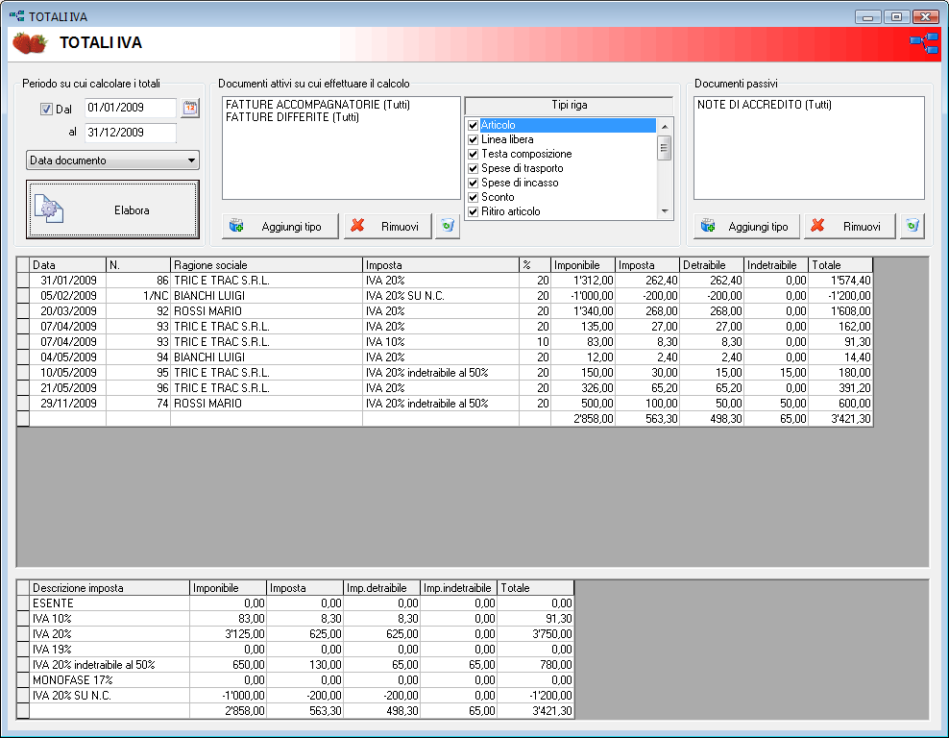Screen dimensions: 949x738
Task: Uncheck the Dal date checkbox
Action: [46, 110]
